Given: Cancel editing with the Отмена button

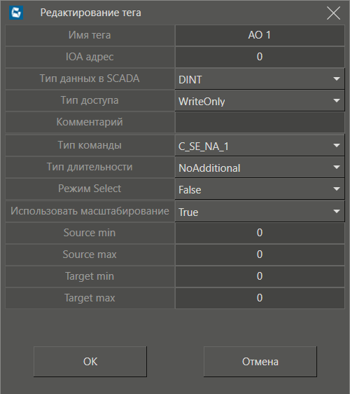Looking at the screenshot, I should point(260,362).
